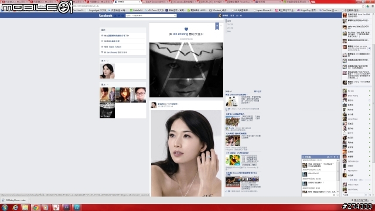Close the Chrome downloads bar
Viewport: 375px width, 211px height.
pos(373,200)
